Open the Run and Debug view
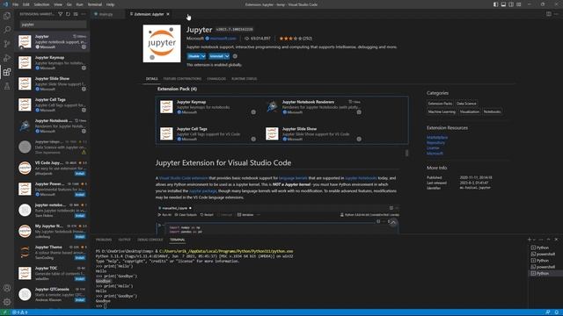This screenshot has width=563, height=316. pos(7,58)
